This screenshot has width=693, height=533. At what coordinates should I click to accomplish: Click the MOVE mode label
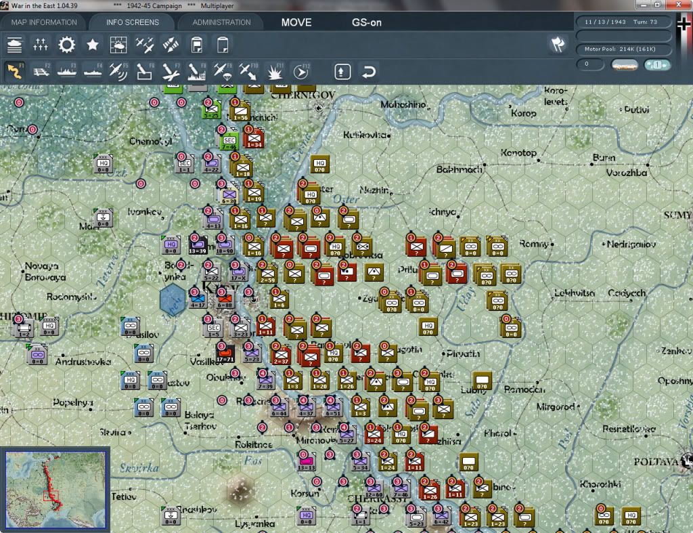point(296,22)
